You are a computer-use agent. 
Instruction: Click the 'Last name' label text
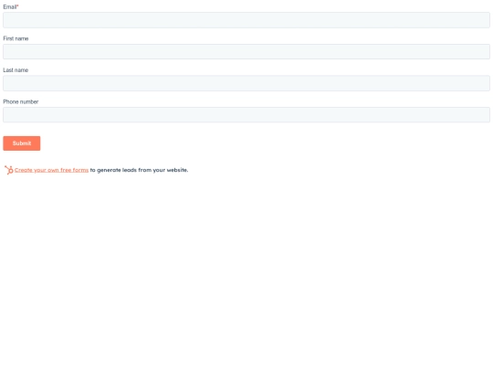(16, 70)
